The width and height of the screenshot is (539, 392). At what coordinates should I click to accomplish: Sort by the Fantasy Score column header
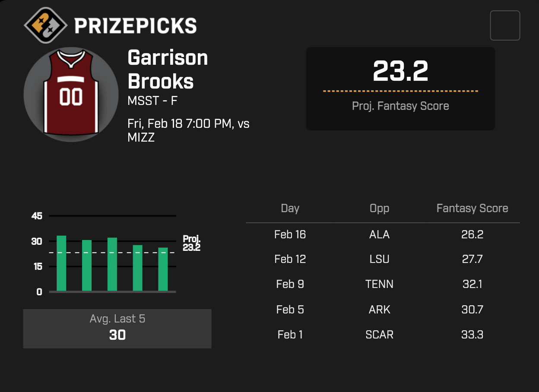(472, 209)
